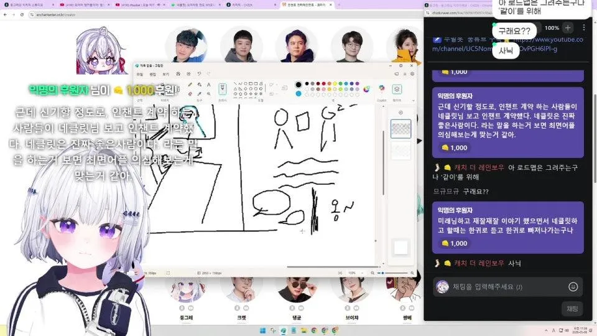
Task: Choose the green color swatch in palette
Action: coord(340,83)
